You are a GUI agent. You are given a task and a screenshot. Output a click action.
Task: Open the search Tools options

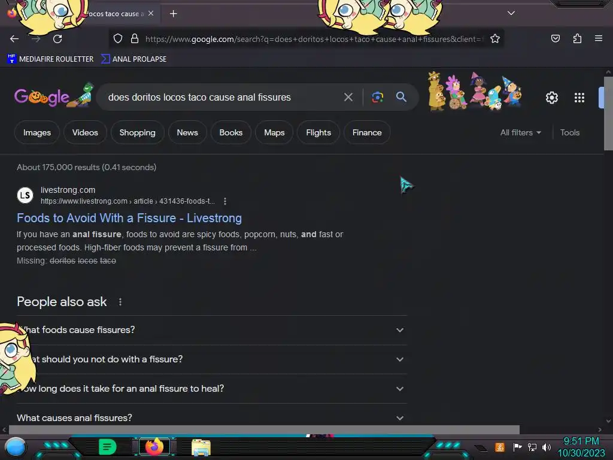coord(570,132)
